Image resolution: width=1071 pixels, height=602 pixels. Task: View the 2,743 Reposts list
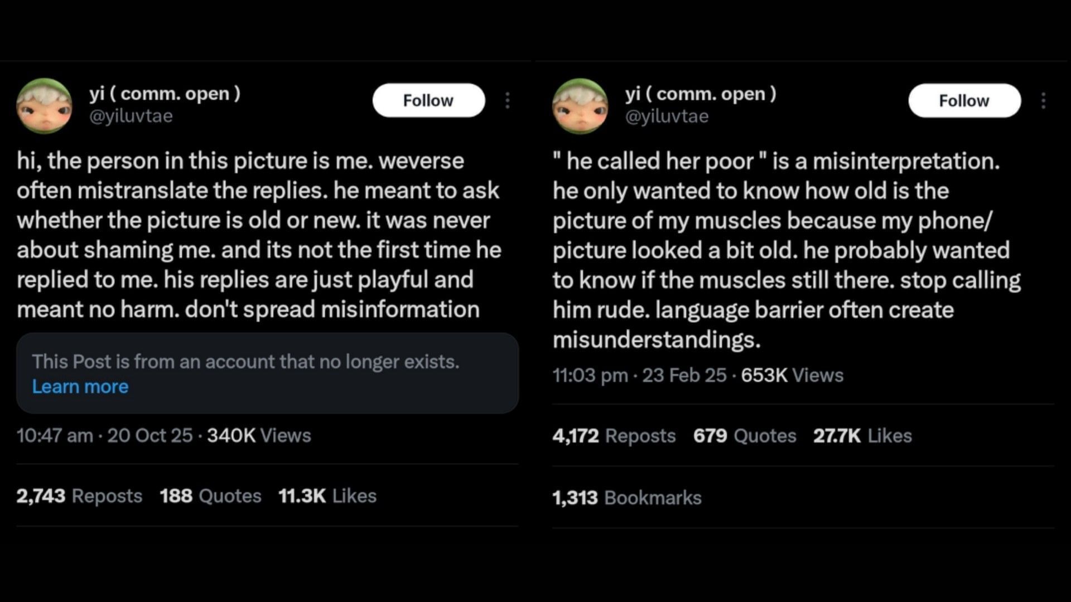79,496
